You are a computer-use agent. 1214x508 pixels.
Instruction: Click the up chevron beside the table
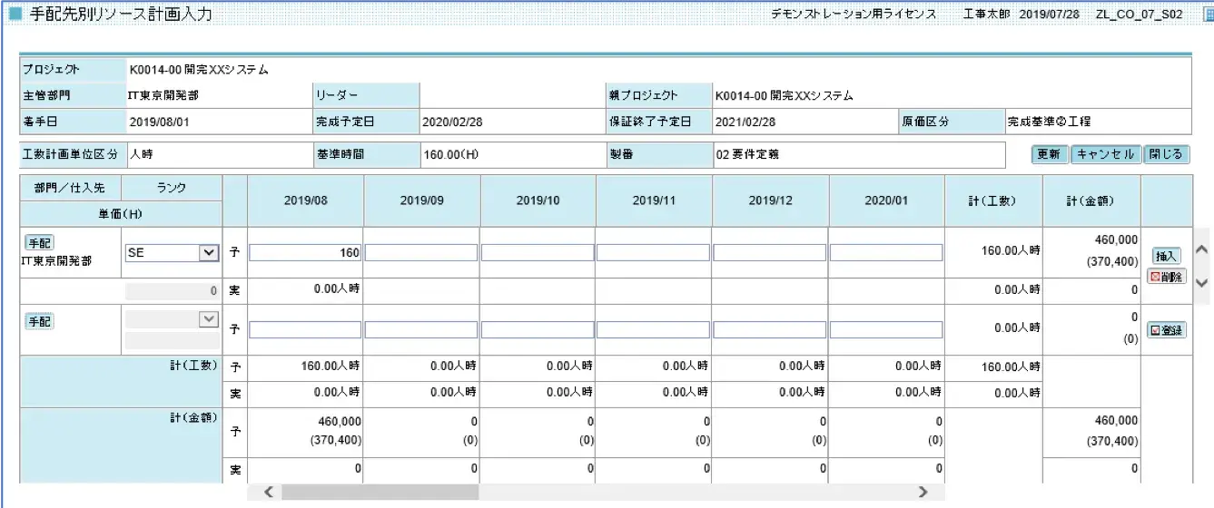tap(1202, 249)
